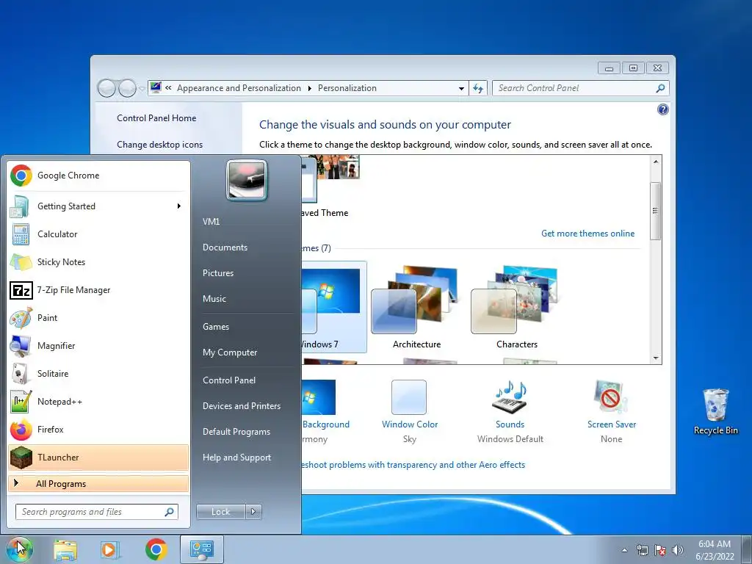Open Screen Saver settings icon
752x564 pixels.
(610, 397)
